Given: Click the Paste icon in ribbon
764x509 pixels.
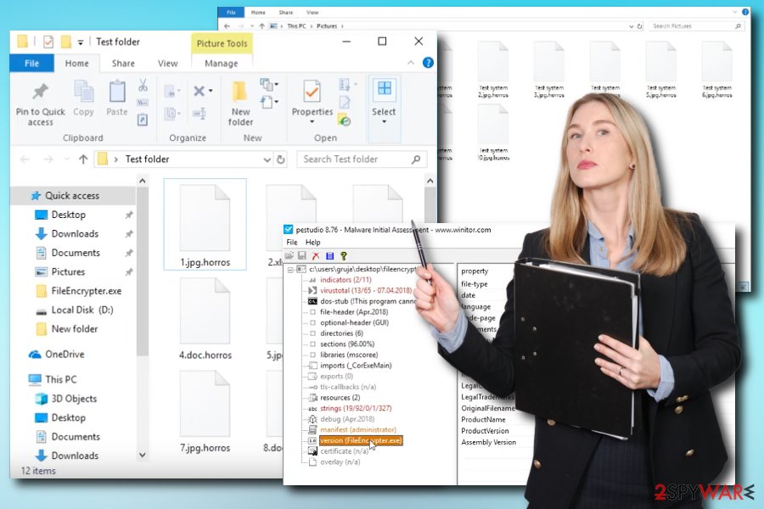Looking at the screenshot, I should (x=117, y=92).
